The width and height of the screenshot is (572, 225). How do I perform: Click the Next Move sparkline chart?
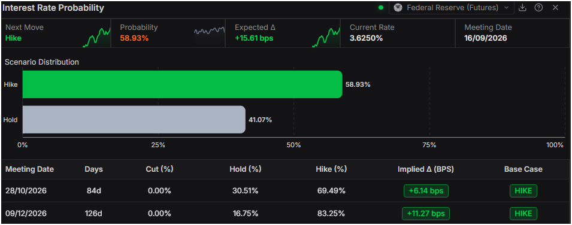pyautogui.click(x=96, y=37)
